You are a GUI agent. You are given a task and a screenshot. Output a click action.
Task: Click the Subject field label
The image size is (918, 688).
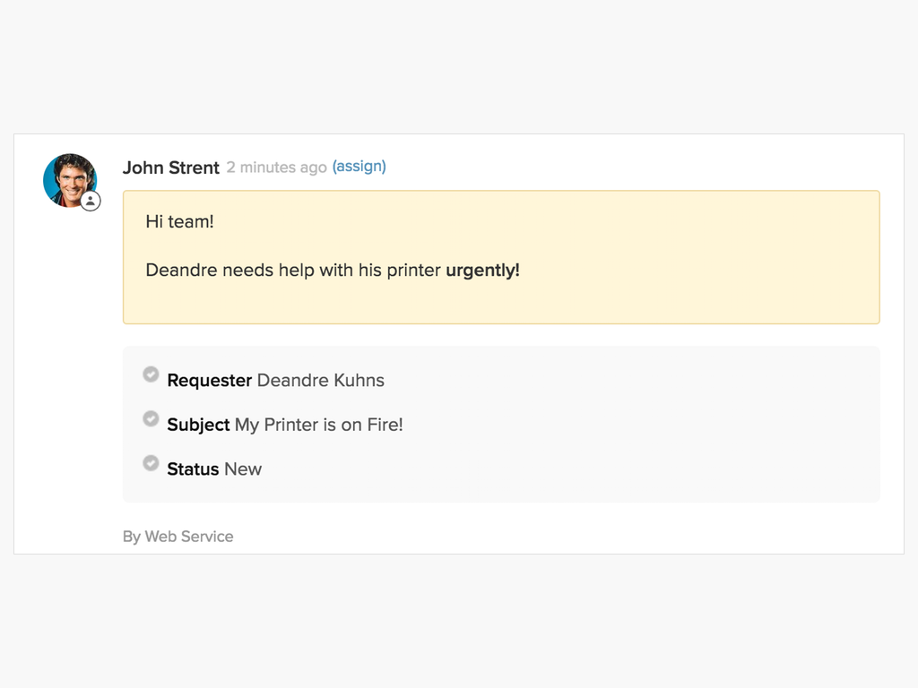198,425
